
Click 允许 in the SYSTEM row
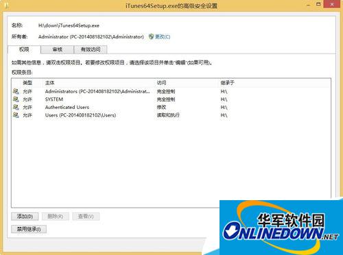point(27,99)
